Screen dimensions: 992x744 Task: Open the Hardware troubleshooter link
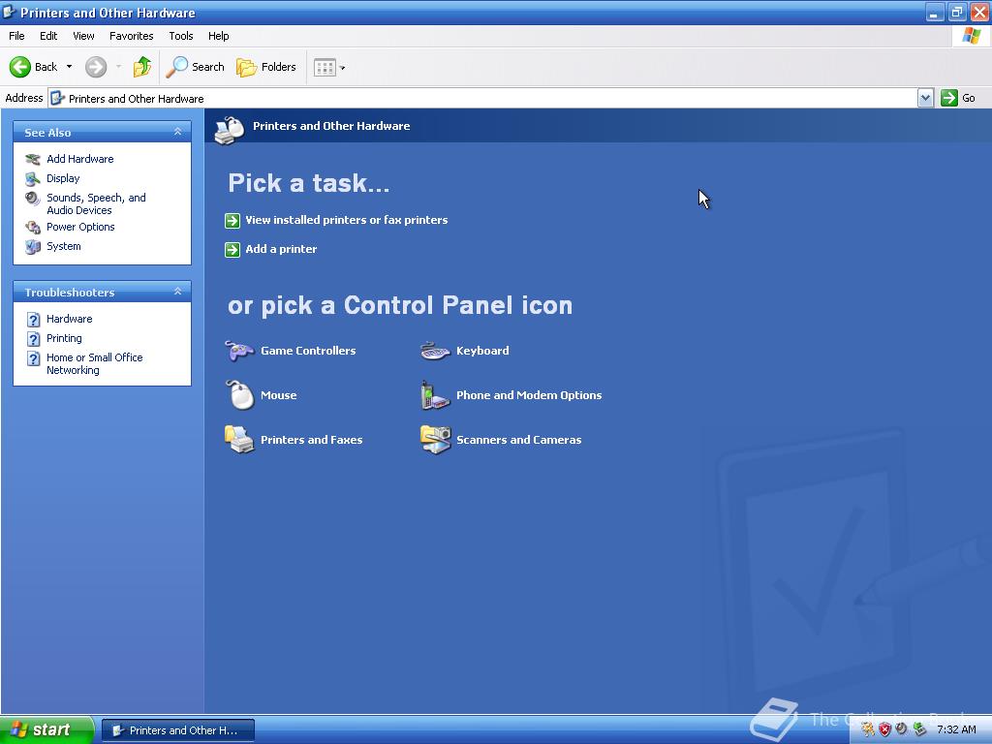70,319
